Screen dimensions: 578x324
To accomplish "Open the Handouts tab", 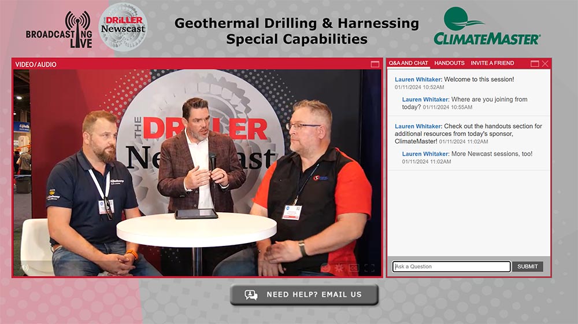I will [x=449, y=63].
